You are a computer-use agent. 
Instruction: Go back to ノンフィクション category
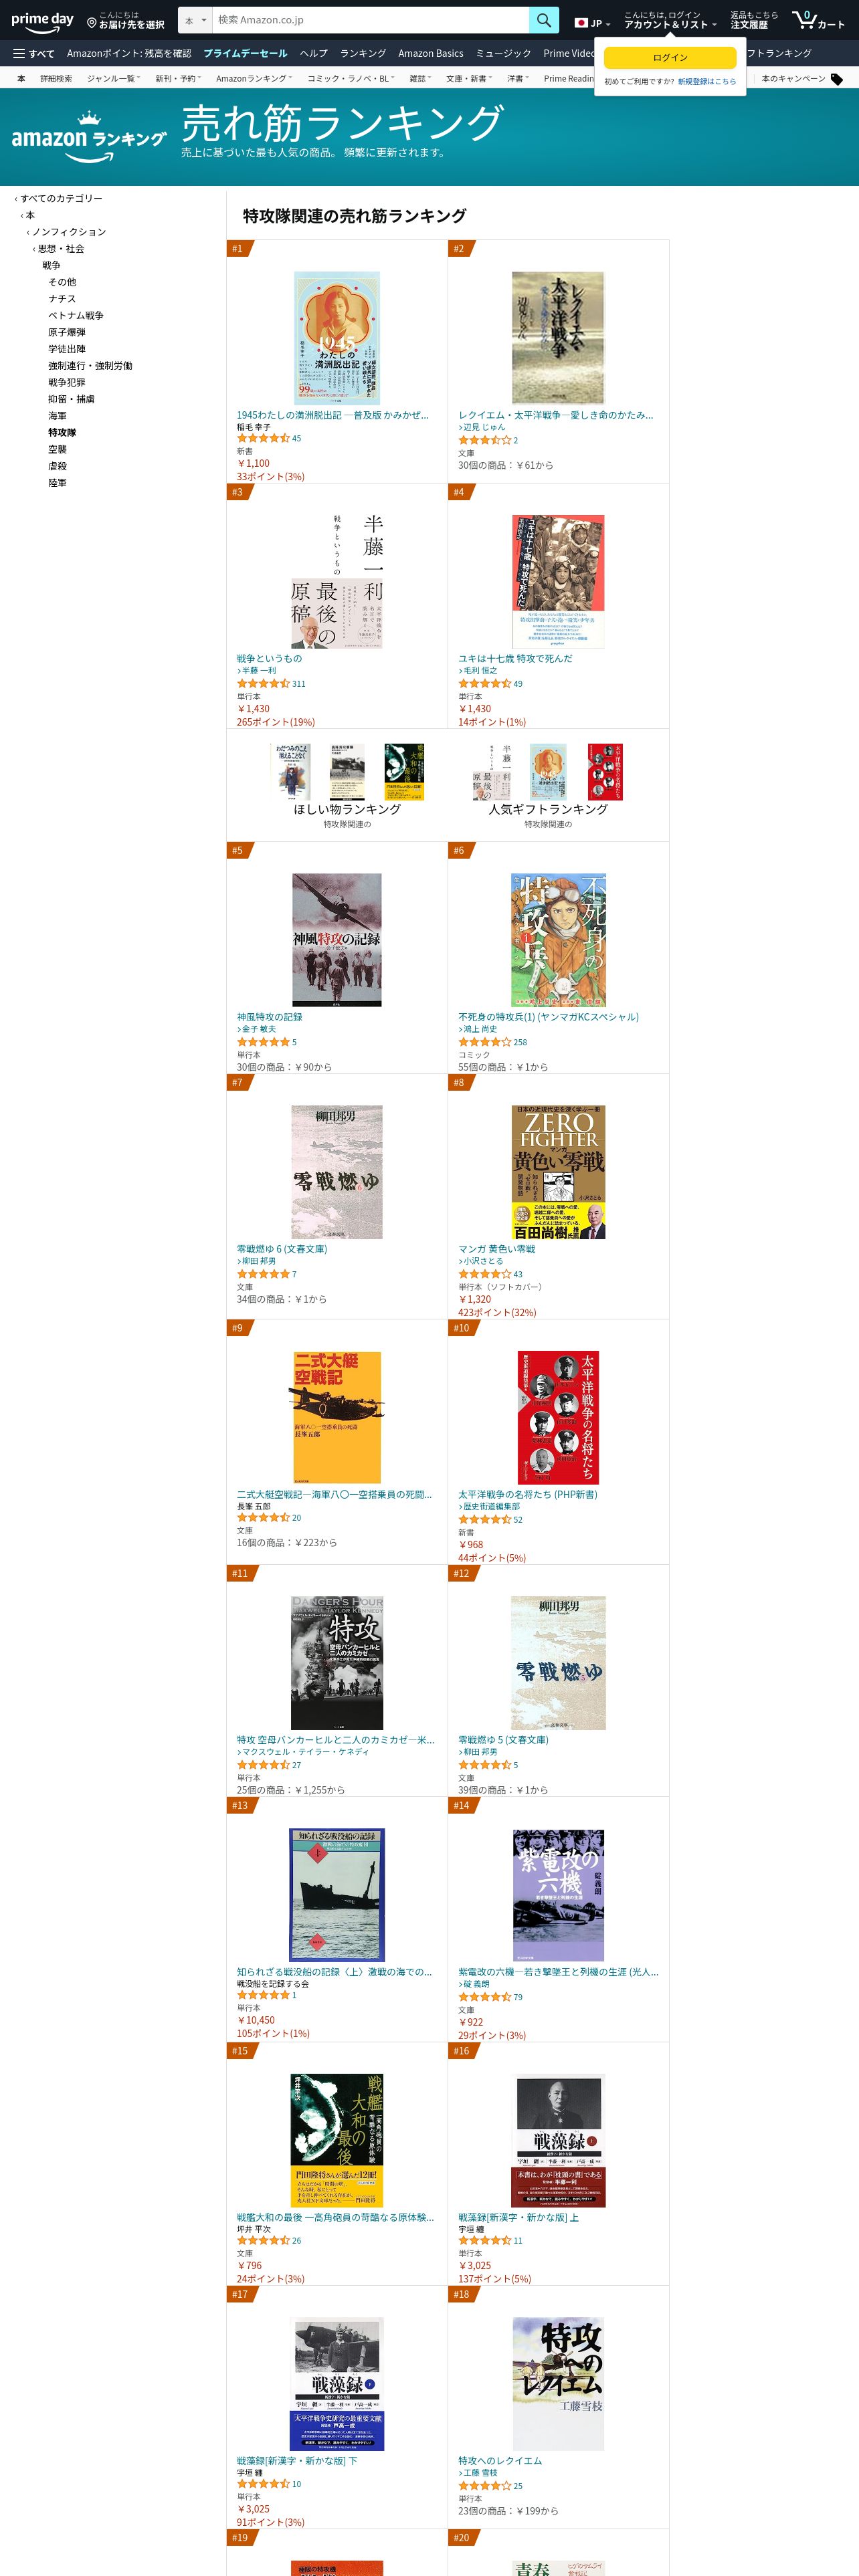click(x=68, y=232)
